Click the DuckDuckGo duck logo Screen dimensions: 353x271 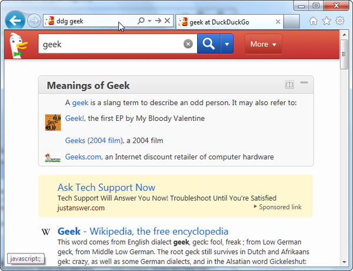tap(19, 45)
